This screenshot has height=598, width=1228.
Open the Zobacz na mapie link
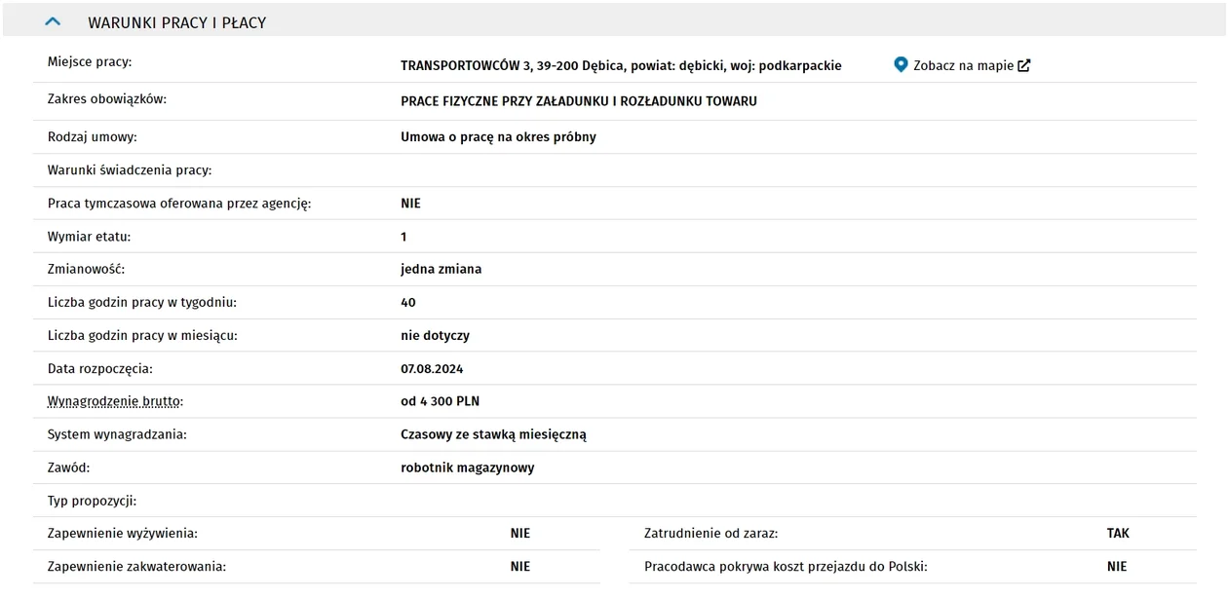pos(963,66)
